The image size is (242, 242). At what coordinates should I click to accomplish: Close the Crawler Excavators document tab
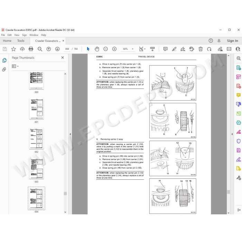coord(63,41)
